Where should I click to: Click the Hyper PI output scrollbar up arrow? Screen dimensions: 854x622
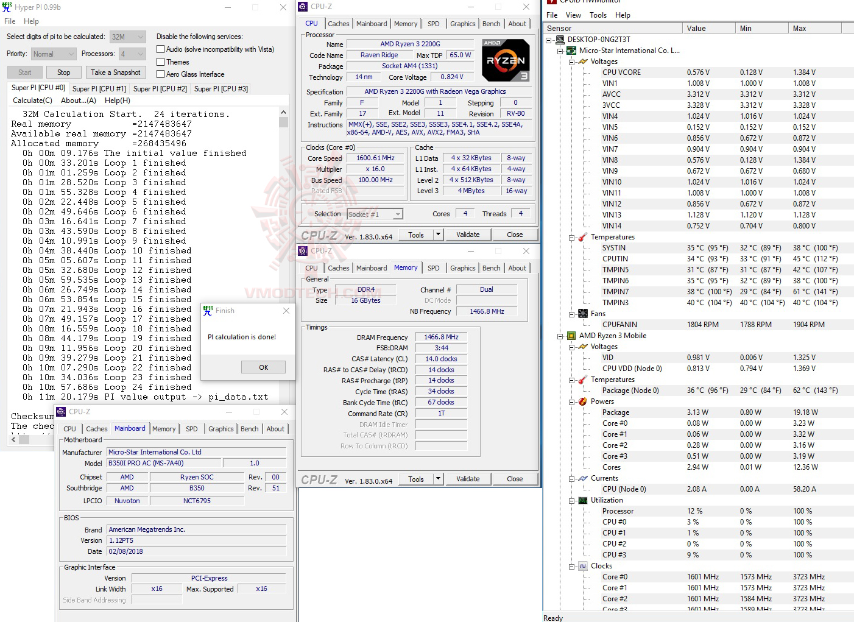(283, 113)
